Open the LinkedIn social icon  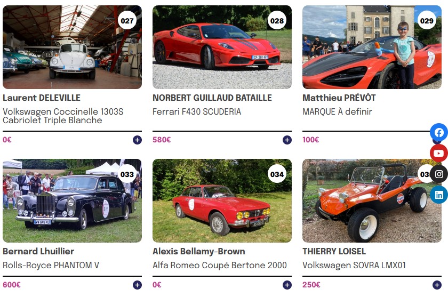pyautogui.click(x=439, y=195)
